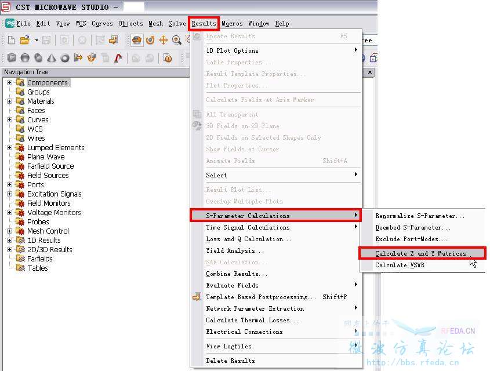Image resolution: width=490 pixels, height=371 pixels.
Task: Expand the Lumped Elements node
Action: point(10,147)
